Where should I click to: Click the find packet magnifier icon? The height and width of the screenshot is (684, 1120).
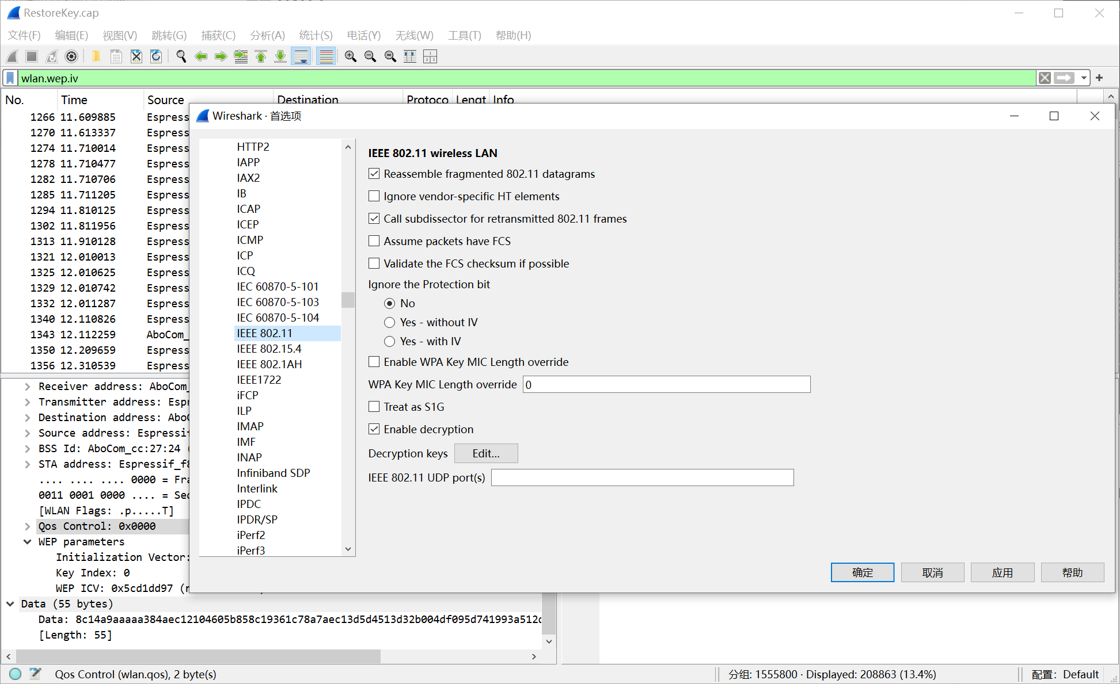[x=181, y=56]
